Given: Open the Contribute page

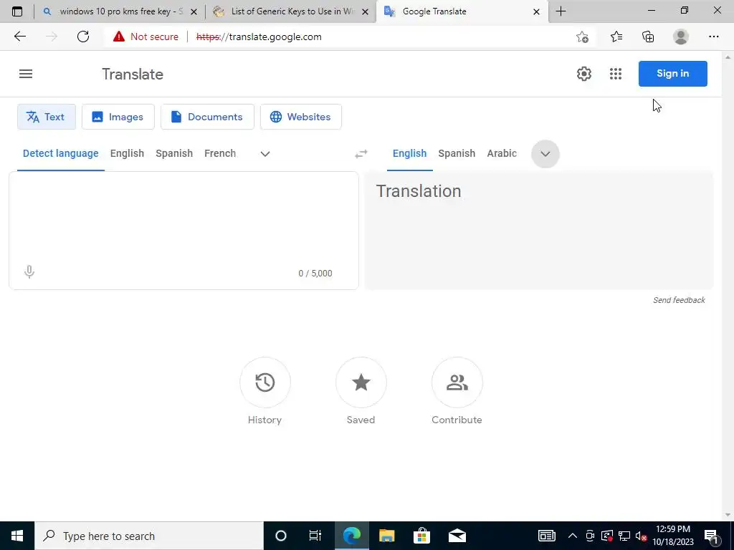Looking at the screenshot, I should (457, 382).
